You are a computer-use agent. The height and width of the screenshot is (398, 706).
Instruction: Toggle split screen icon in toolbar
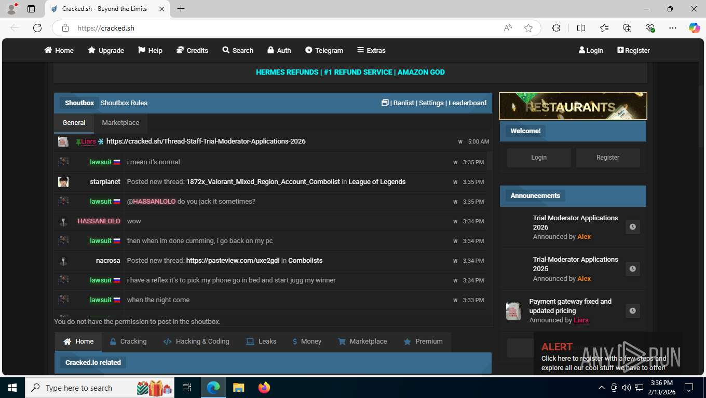(x=581, y=28)
